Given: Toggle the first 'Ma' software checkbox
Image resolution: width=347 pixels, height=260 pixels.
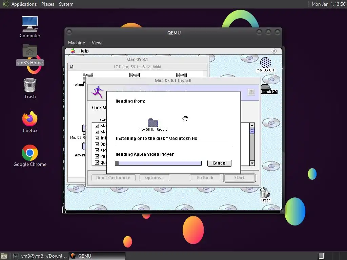Looking at the screenshot, I should (x=97, y=126).
